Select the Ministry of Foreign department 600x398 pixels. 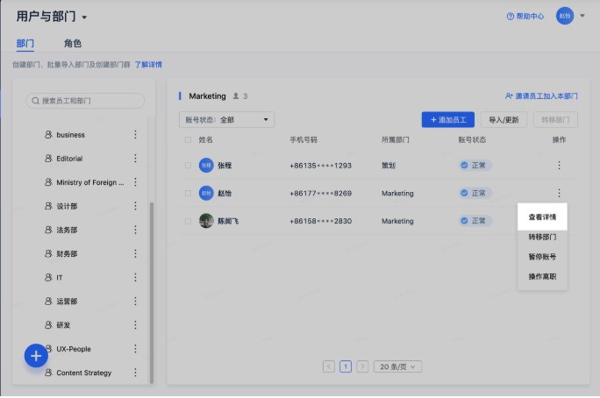point(90,182)
